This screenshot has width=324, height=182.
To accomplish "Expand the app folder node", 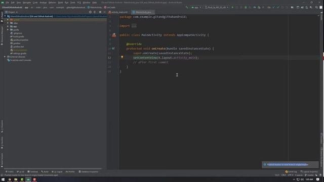I will pos(8,26).
